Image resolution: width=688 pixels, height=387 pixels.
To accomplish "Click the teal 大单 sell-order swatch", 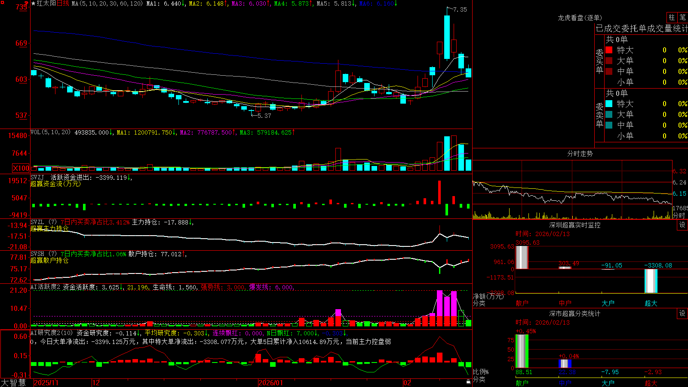I will (609, 114).
